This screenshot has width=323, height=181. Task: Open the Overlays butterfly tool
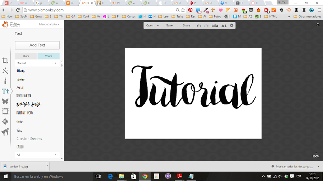[x=5, y=101]
